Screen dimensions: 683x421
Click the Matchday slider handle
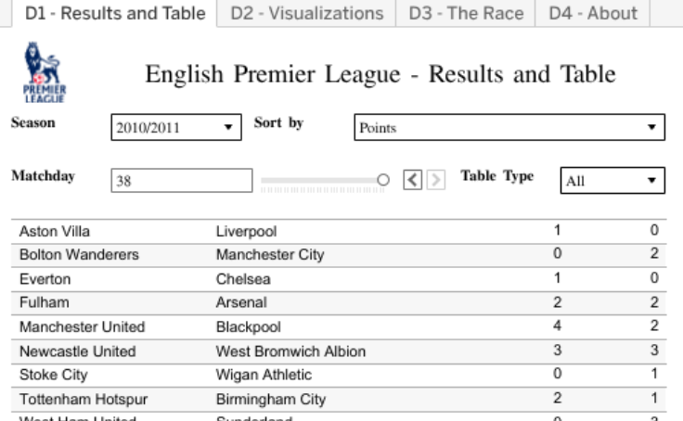[x=383, y=179]
